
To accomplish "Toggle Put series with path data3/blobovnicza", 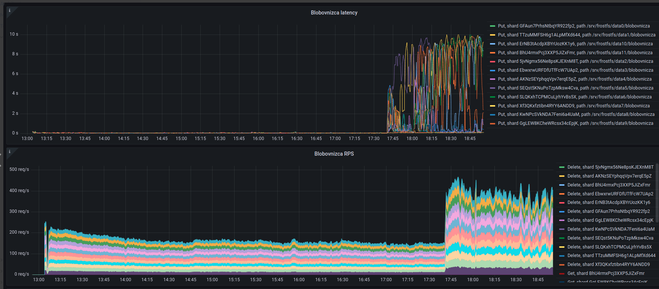I will coord(576,70).
